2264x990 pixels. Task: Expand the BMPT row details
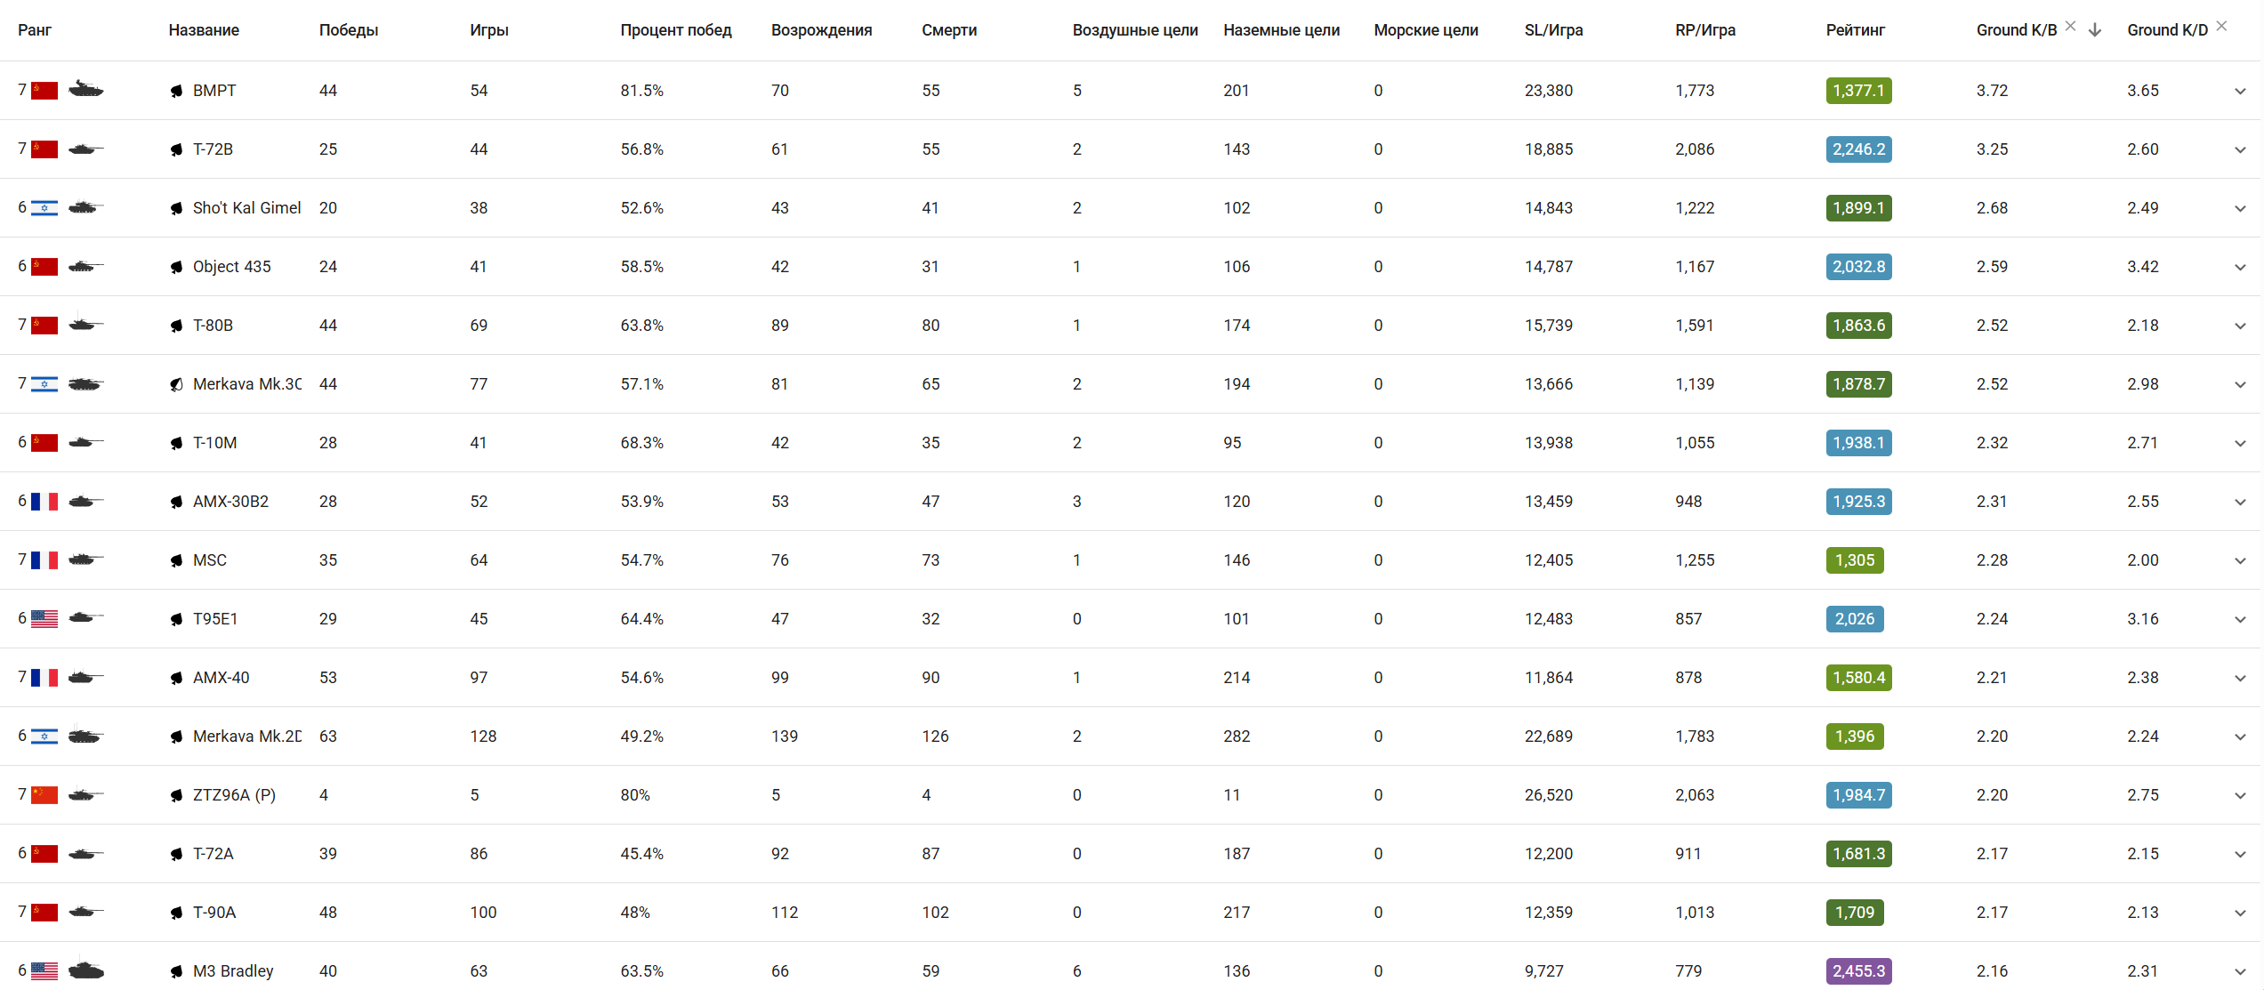point(2240,91)
